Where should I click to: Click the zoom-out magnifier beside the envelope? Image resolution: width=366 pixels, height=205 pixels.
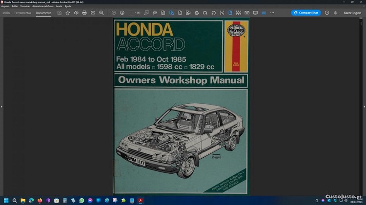pos(102,13)
